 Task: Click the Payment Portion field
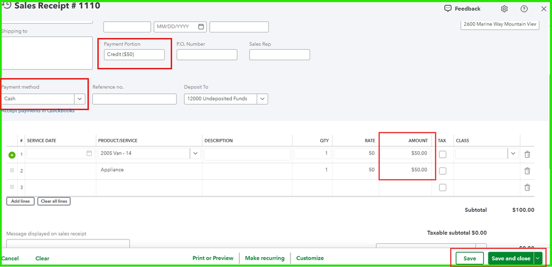click(x=134, y=55)
